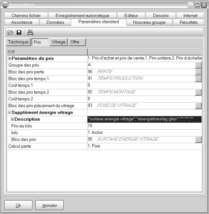Click the '93 POSE DE VITRAGE' value cell

[x=141, y=106]
